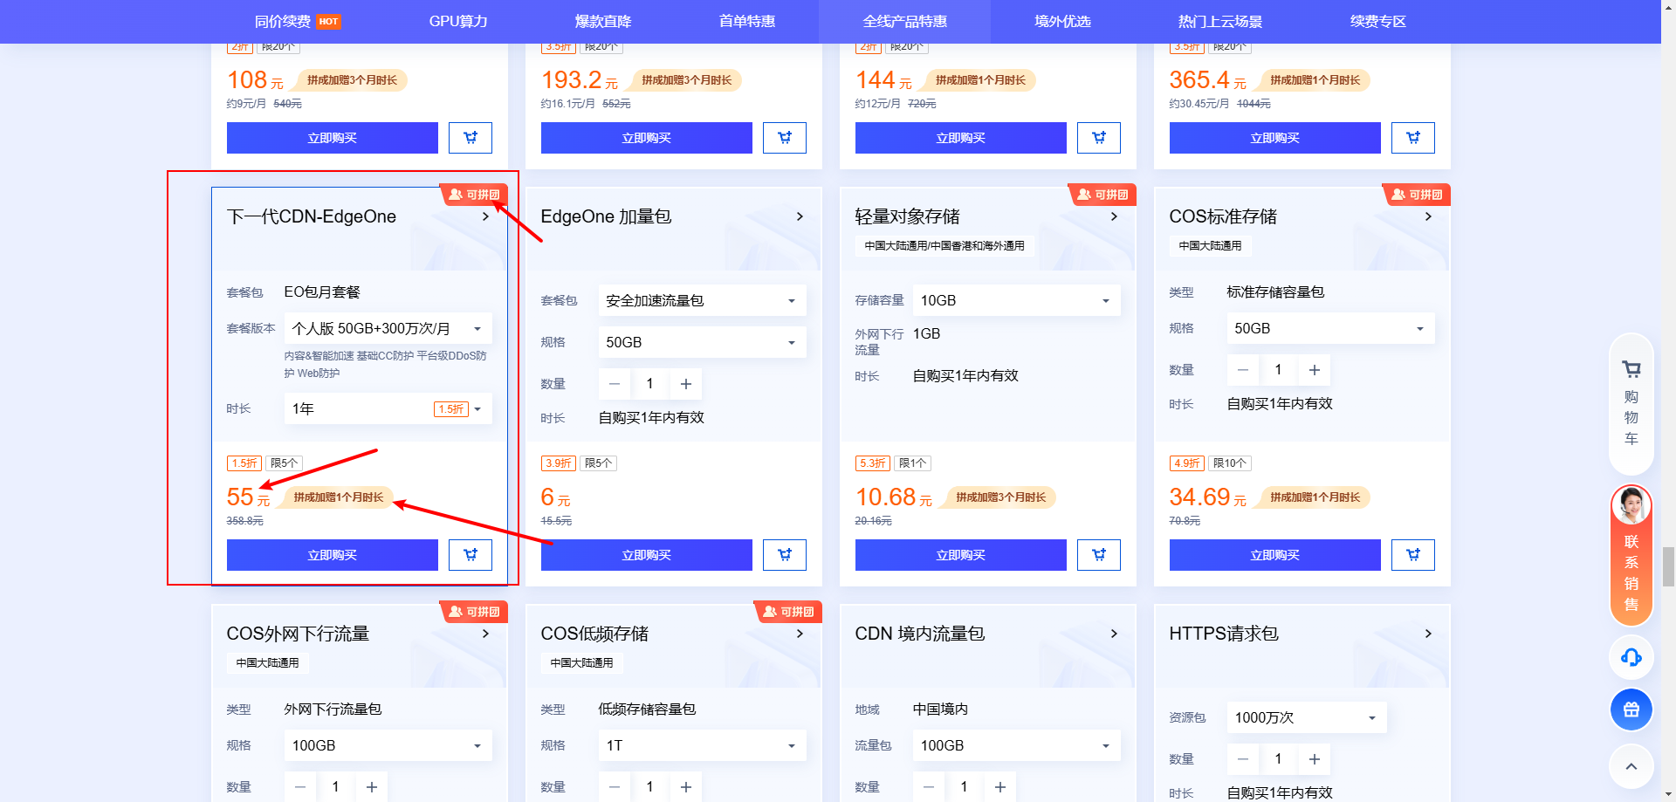Open details arrow for EdgeOne 加量包
Screen dimensions: 1676x802
point(800,216)
